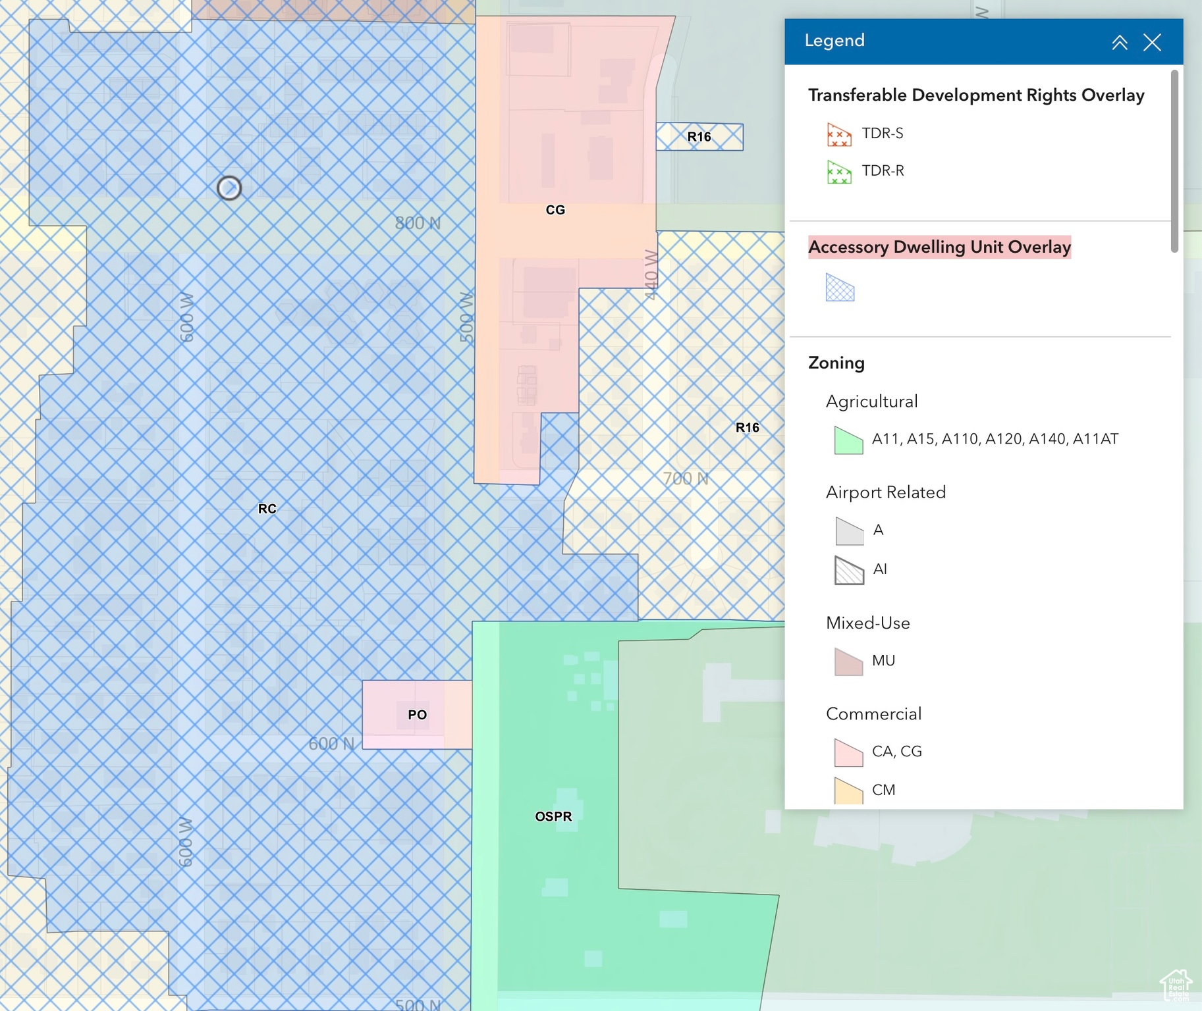The height and width of the screenshot is (1011, 1202).
Task: Click the hatched AI zoning symbol
Action: coord(849,570)
